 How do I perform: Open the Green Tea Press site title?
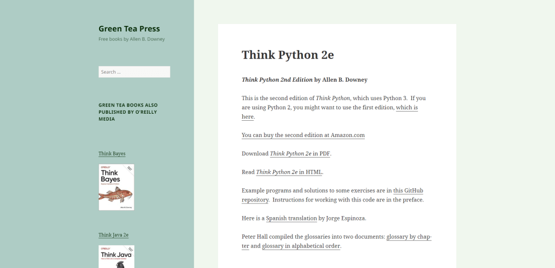click(129, 29)
